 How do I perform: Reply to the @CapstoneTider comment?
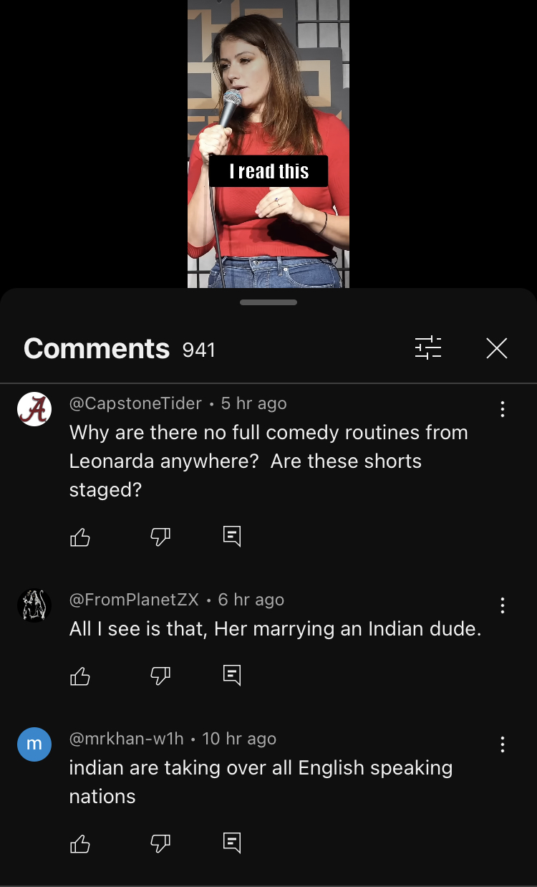232,537
